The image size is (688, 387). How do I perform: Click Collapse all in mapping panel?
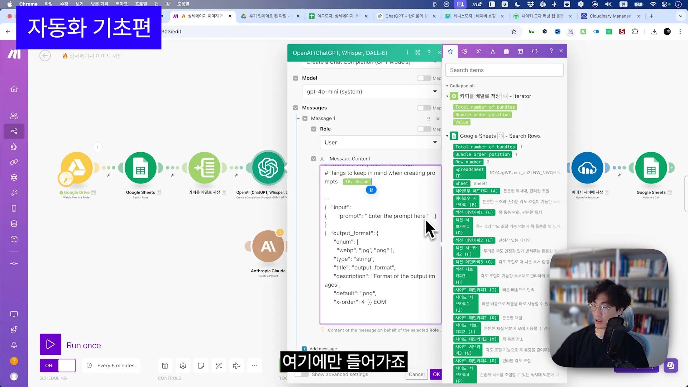point(460,86)
